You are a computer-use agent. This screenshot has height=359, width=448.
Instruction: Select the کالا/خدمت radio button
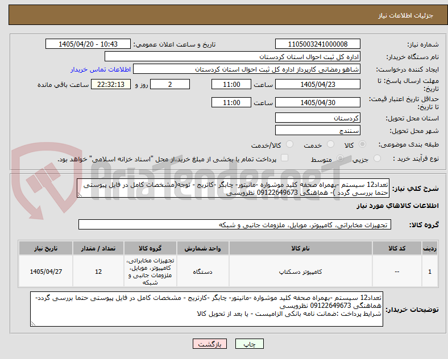(290, 144)
